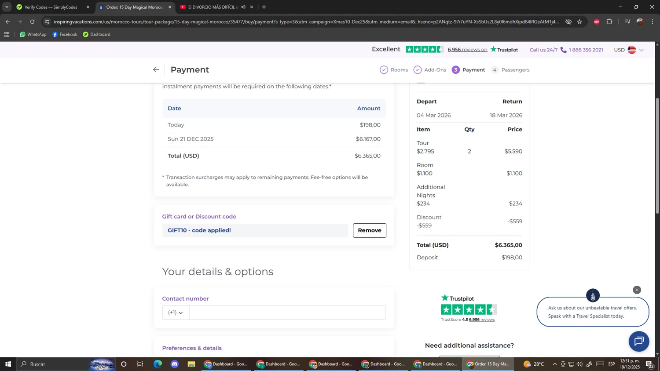Open the Chrome three-dot menu
This screenshot has height=371, width=660.
653,22
